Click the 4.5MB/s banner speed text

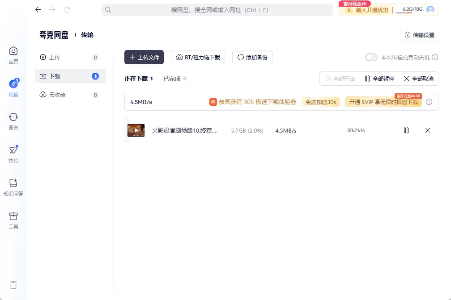click(141, 102)
